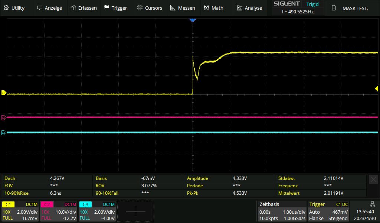This screenshot has width=380, height=223.
Task: Toggle channel C2 label
Action: click(x=47, y=204)
